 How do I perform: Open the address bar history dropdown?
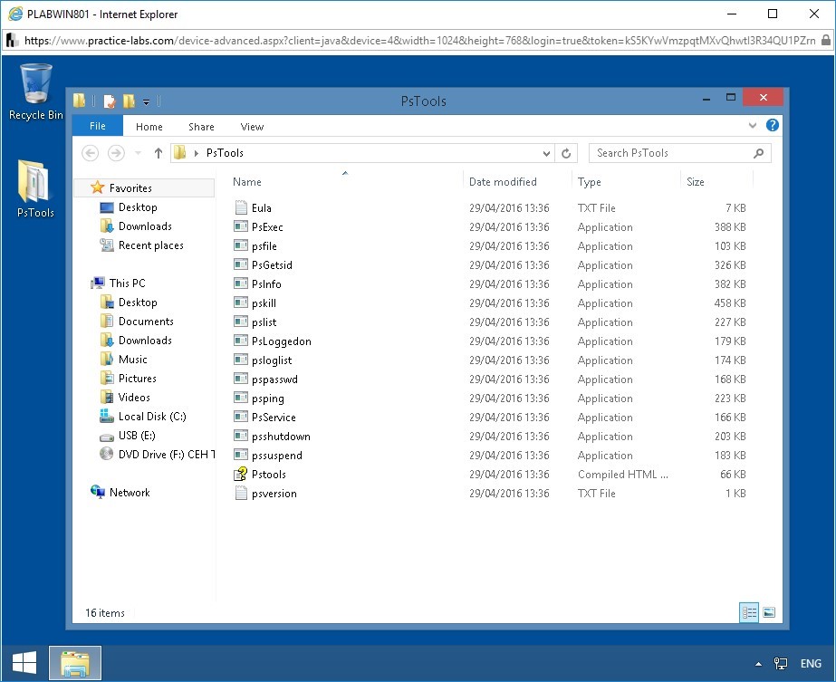point(546,153)
